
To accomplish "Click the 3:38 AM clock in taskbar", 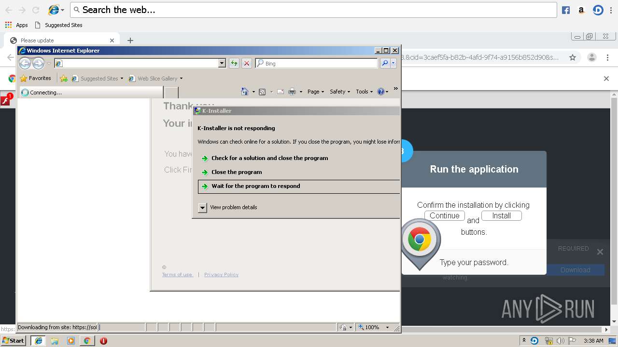I will [x=593, y=341].
